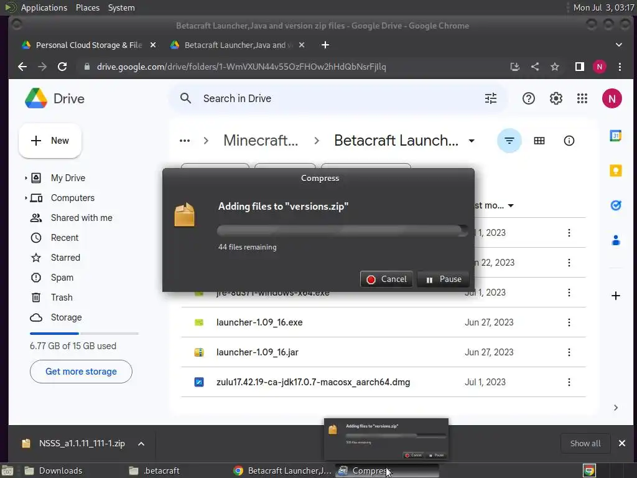Reload the page

tap(62, 67)
